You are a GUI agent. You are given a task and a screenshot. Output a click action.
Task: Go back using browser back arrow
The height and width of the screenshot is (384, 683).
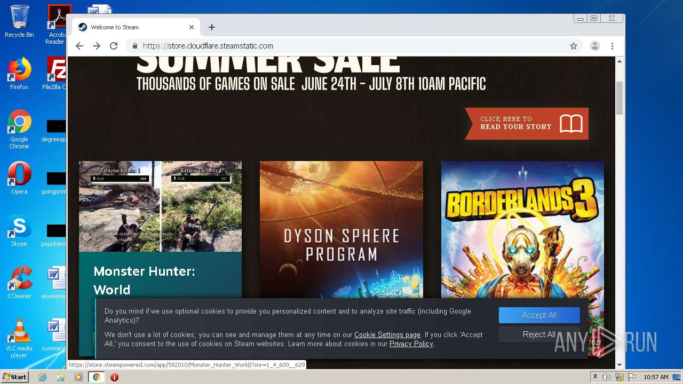pyautogui.click(x=80, y=46)
